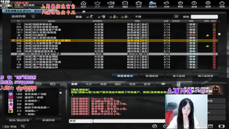
Task: Click the friend list scrollbar thumb
Action: tap(60, 93)
